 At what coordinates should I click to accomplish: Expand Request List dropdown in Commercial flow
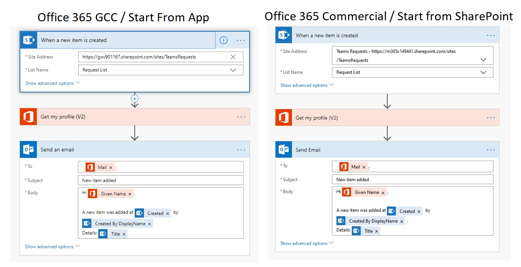click(x=483, y=72)
